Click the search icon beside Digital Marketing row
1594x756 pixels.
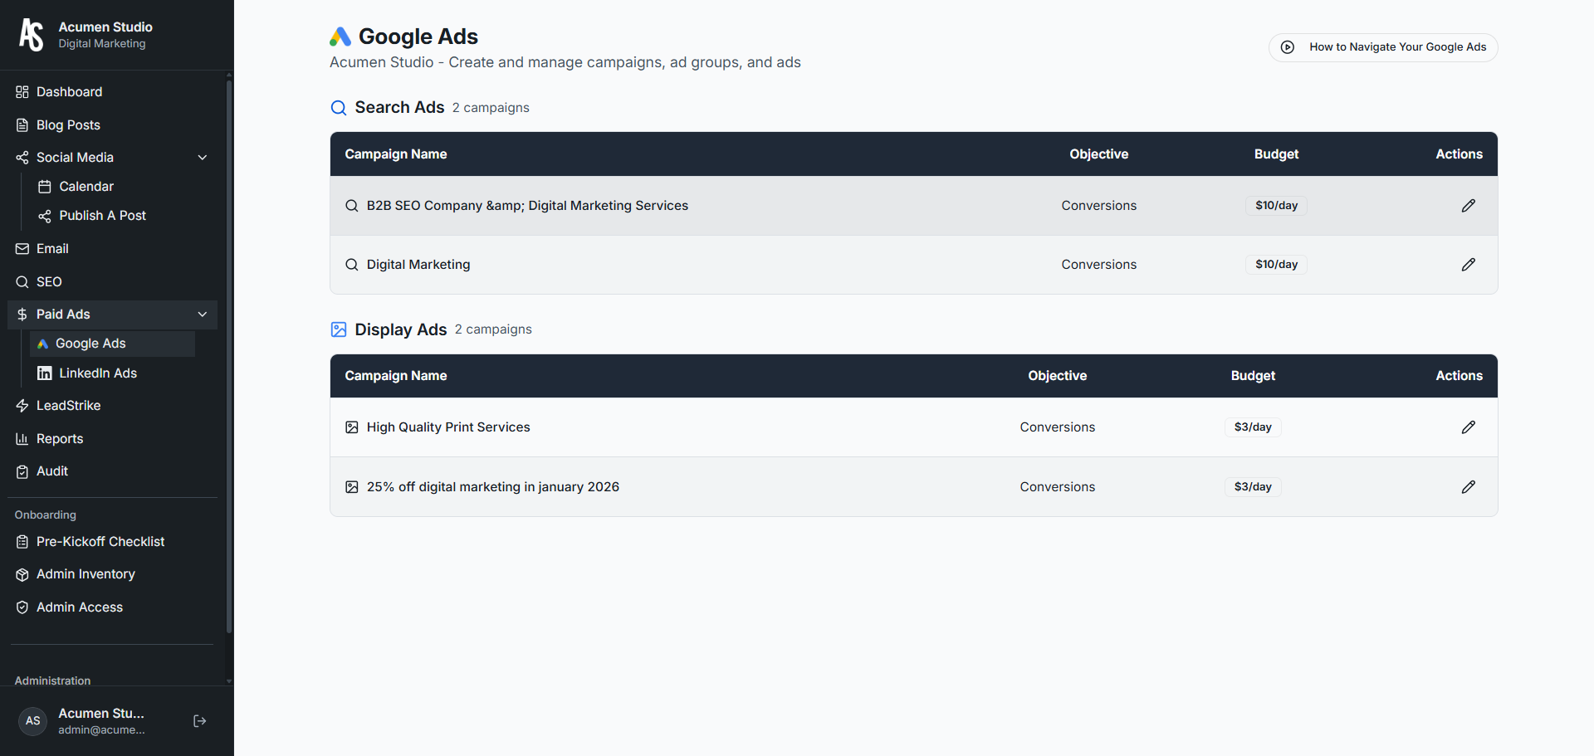click(x=352, y=265)
